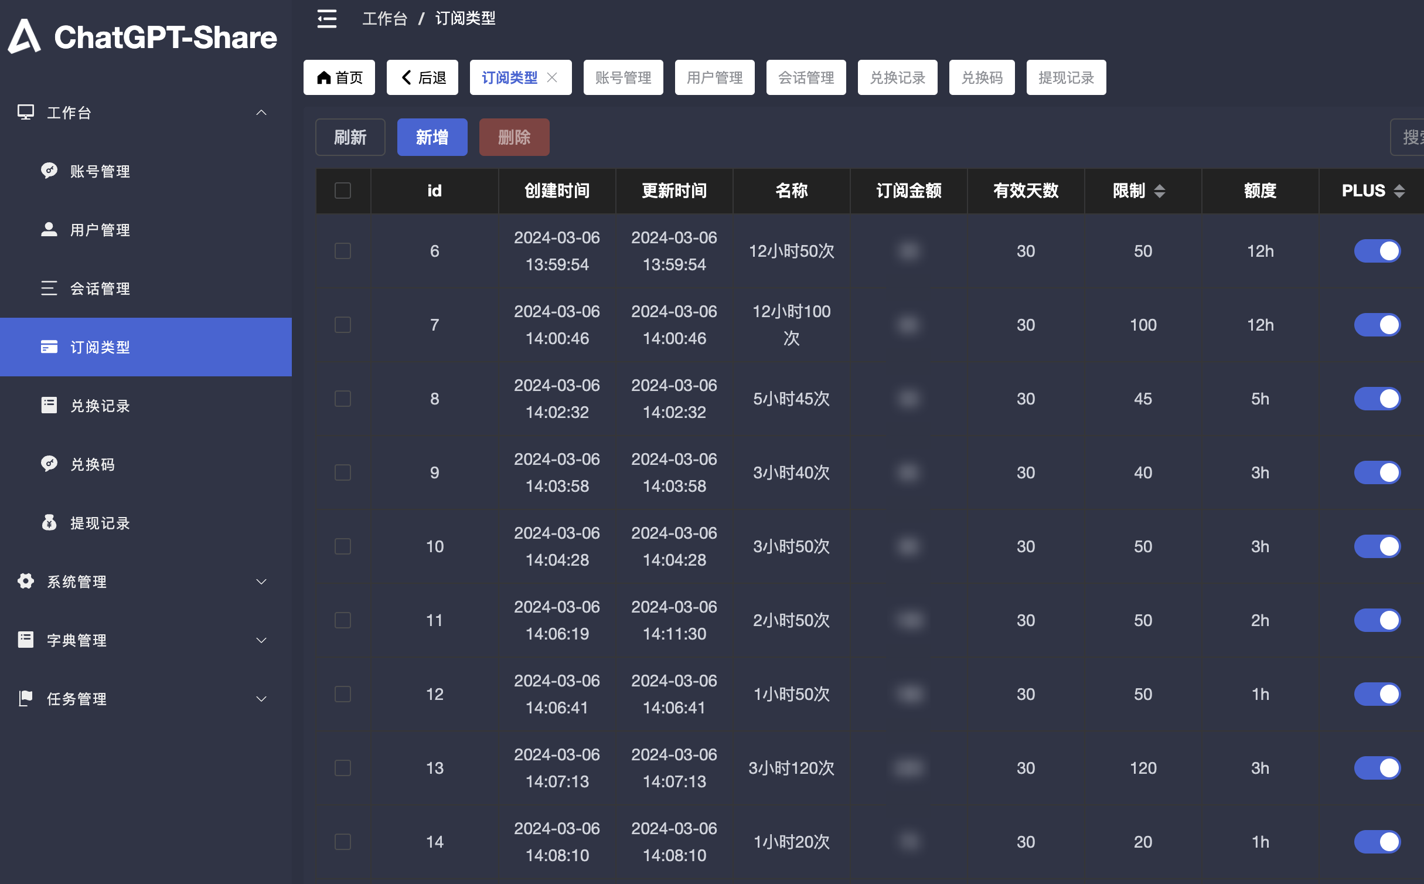Viewport: 1424px width, 884px height.
Task: Open the 兑换码 tab
Action: coord(982,77)
